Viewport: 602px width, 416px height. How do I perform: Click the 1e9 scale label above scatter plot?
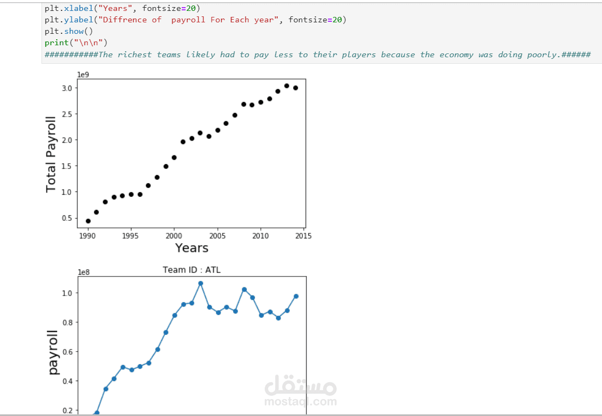[84, 75]
